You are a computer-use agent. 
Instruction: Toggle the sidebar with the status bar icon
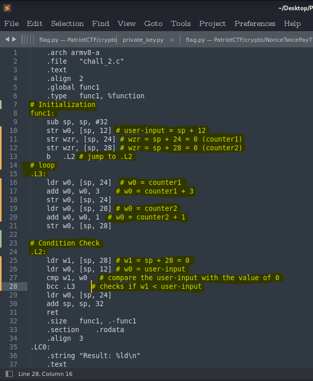[x=7, y=374]
